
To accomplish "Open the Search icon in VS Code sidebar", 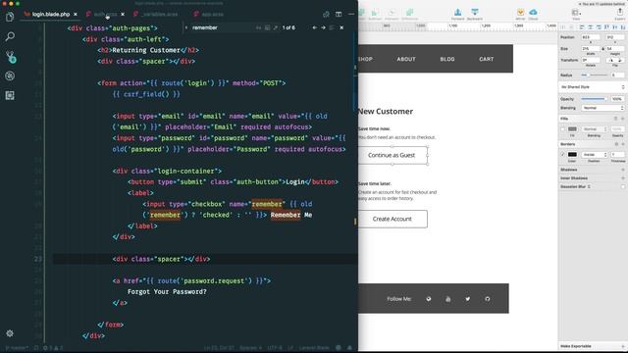I will (x=10, y=36).
